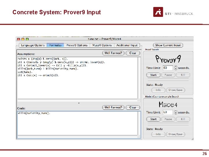Click Prover9 Show/Save button
This screenshot has width=209, height=157.
point(175,90)
